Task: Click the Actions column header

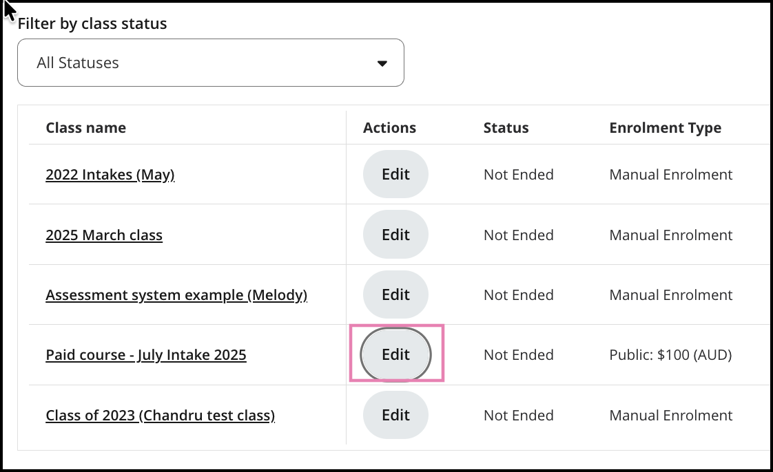Action: [390, 128]
